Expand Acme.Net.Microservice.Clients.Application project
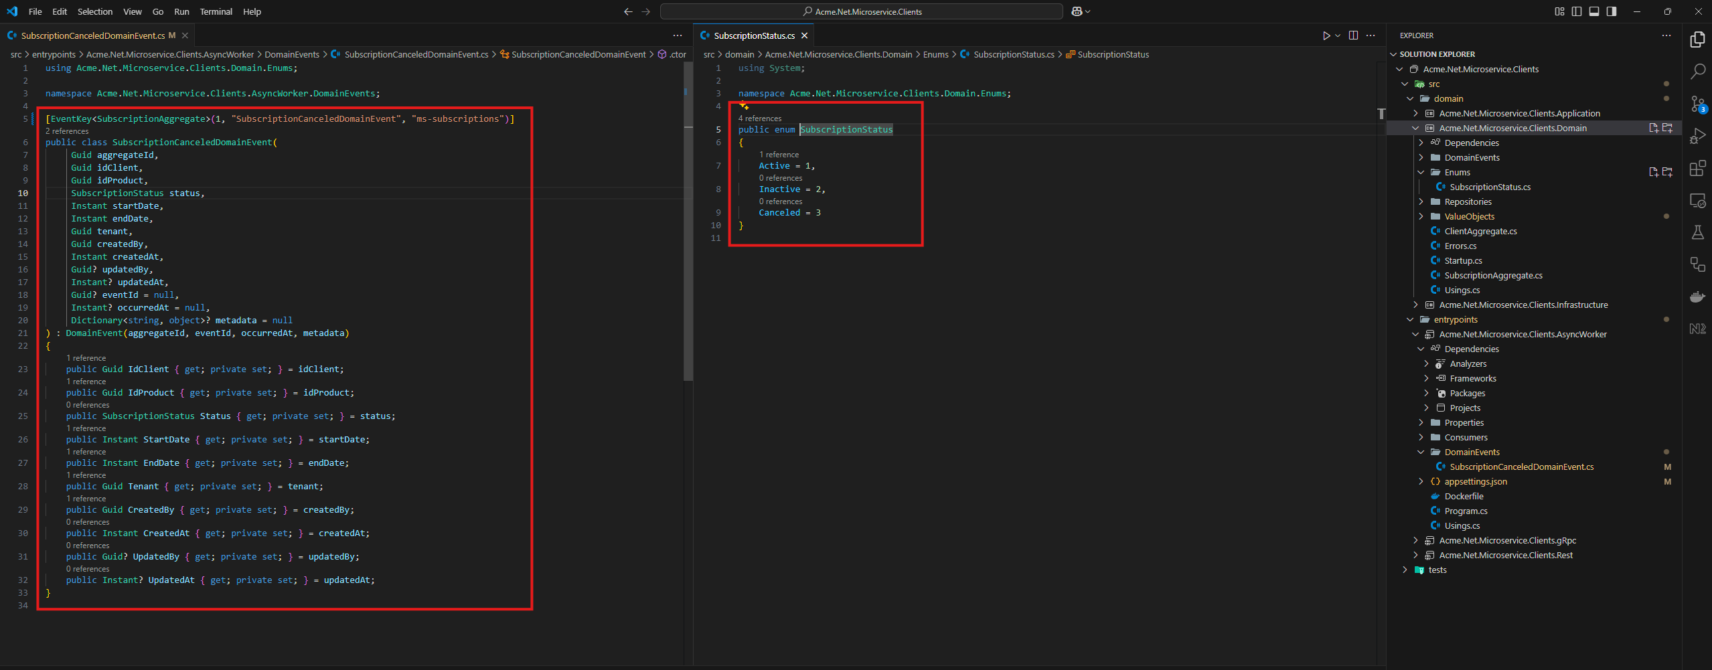The width and height of the screenshot is (1712, 670). 1415,113
